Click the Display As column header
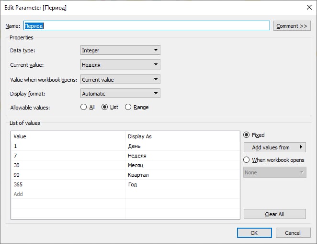Viewport: 317px width, 244px height. [182, 136]
